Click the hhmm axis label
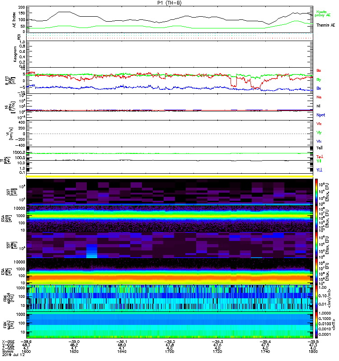 7,352
